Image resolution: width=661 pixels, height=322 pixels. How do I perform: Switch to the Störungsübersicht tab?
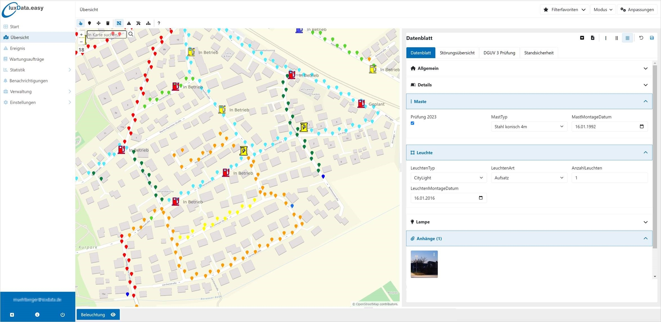coord(457,53)
